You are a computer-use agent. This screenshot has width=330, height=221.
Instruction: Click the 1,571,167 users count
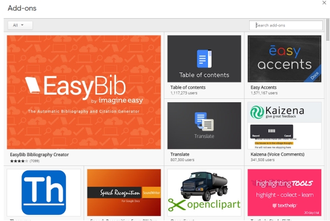click(264, 93)
